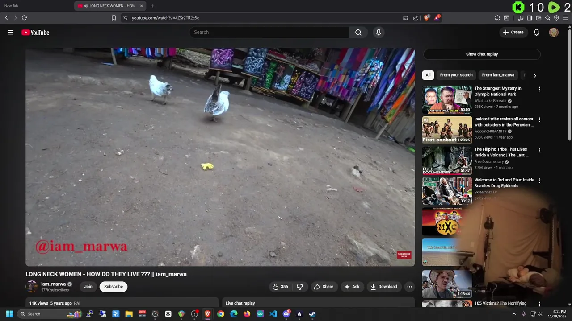Image resolution: width=572 pixels, height=321 pixels.
Task: Start voice search with microphone icon
Action: coord(379,32)
